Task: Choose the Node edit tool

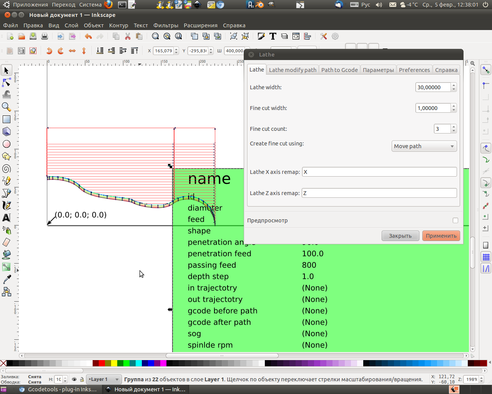Action: (x=7, y=82)
